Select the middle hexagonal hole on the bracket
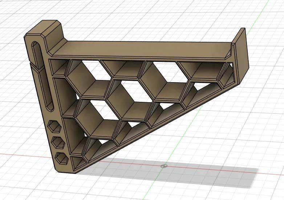The height and width of the screenshot is (200, 284). (58, 143)
